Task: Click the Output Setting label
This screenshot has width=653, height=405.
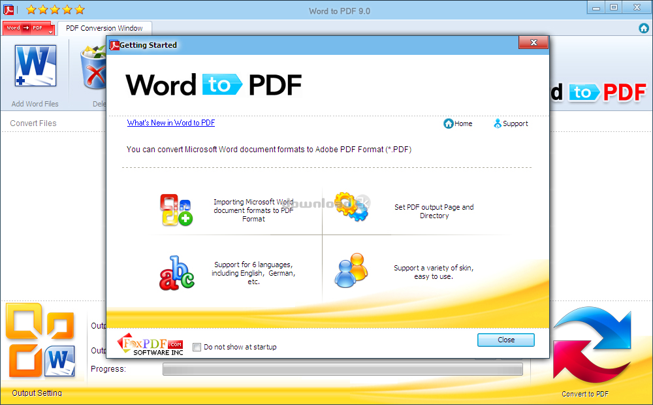Action: (x=37, y=393)
